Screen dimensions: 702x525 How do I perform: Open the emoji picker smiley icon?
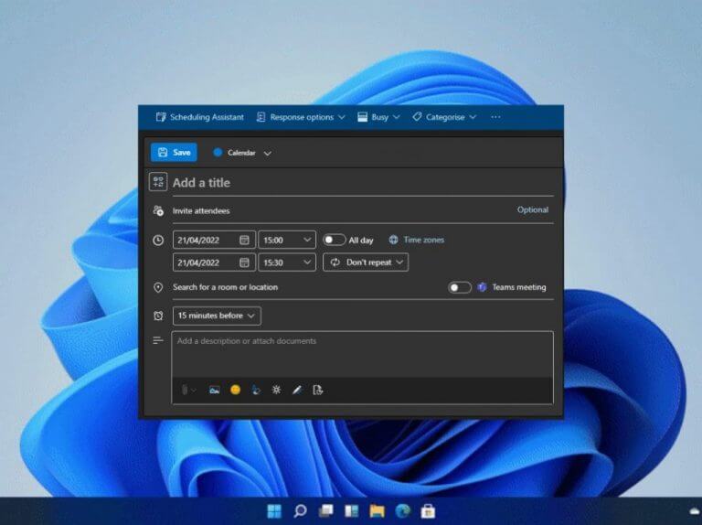pyautogui.click(x=236, y=390)
